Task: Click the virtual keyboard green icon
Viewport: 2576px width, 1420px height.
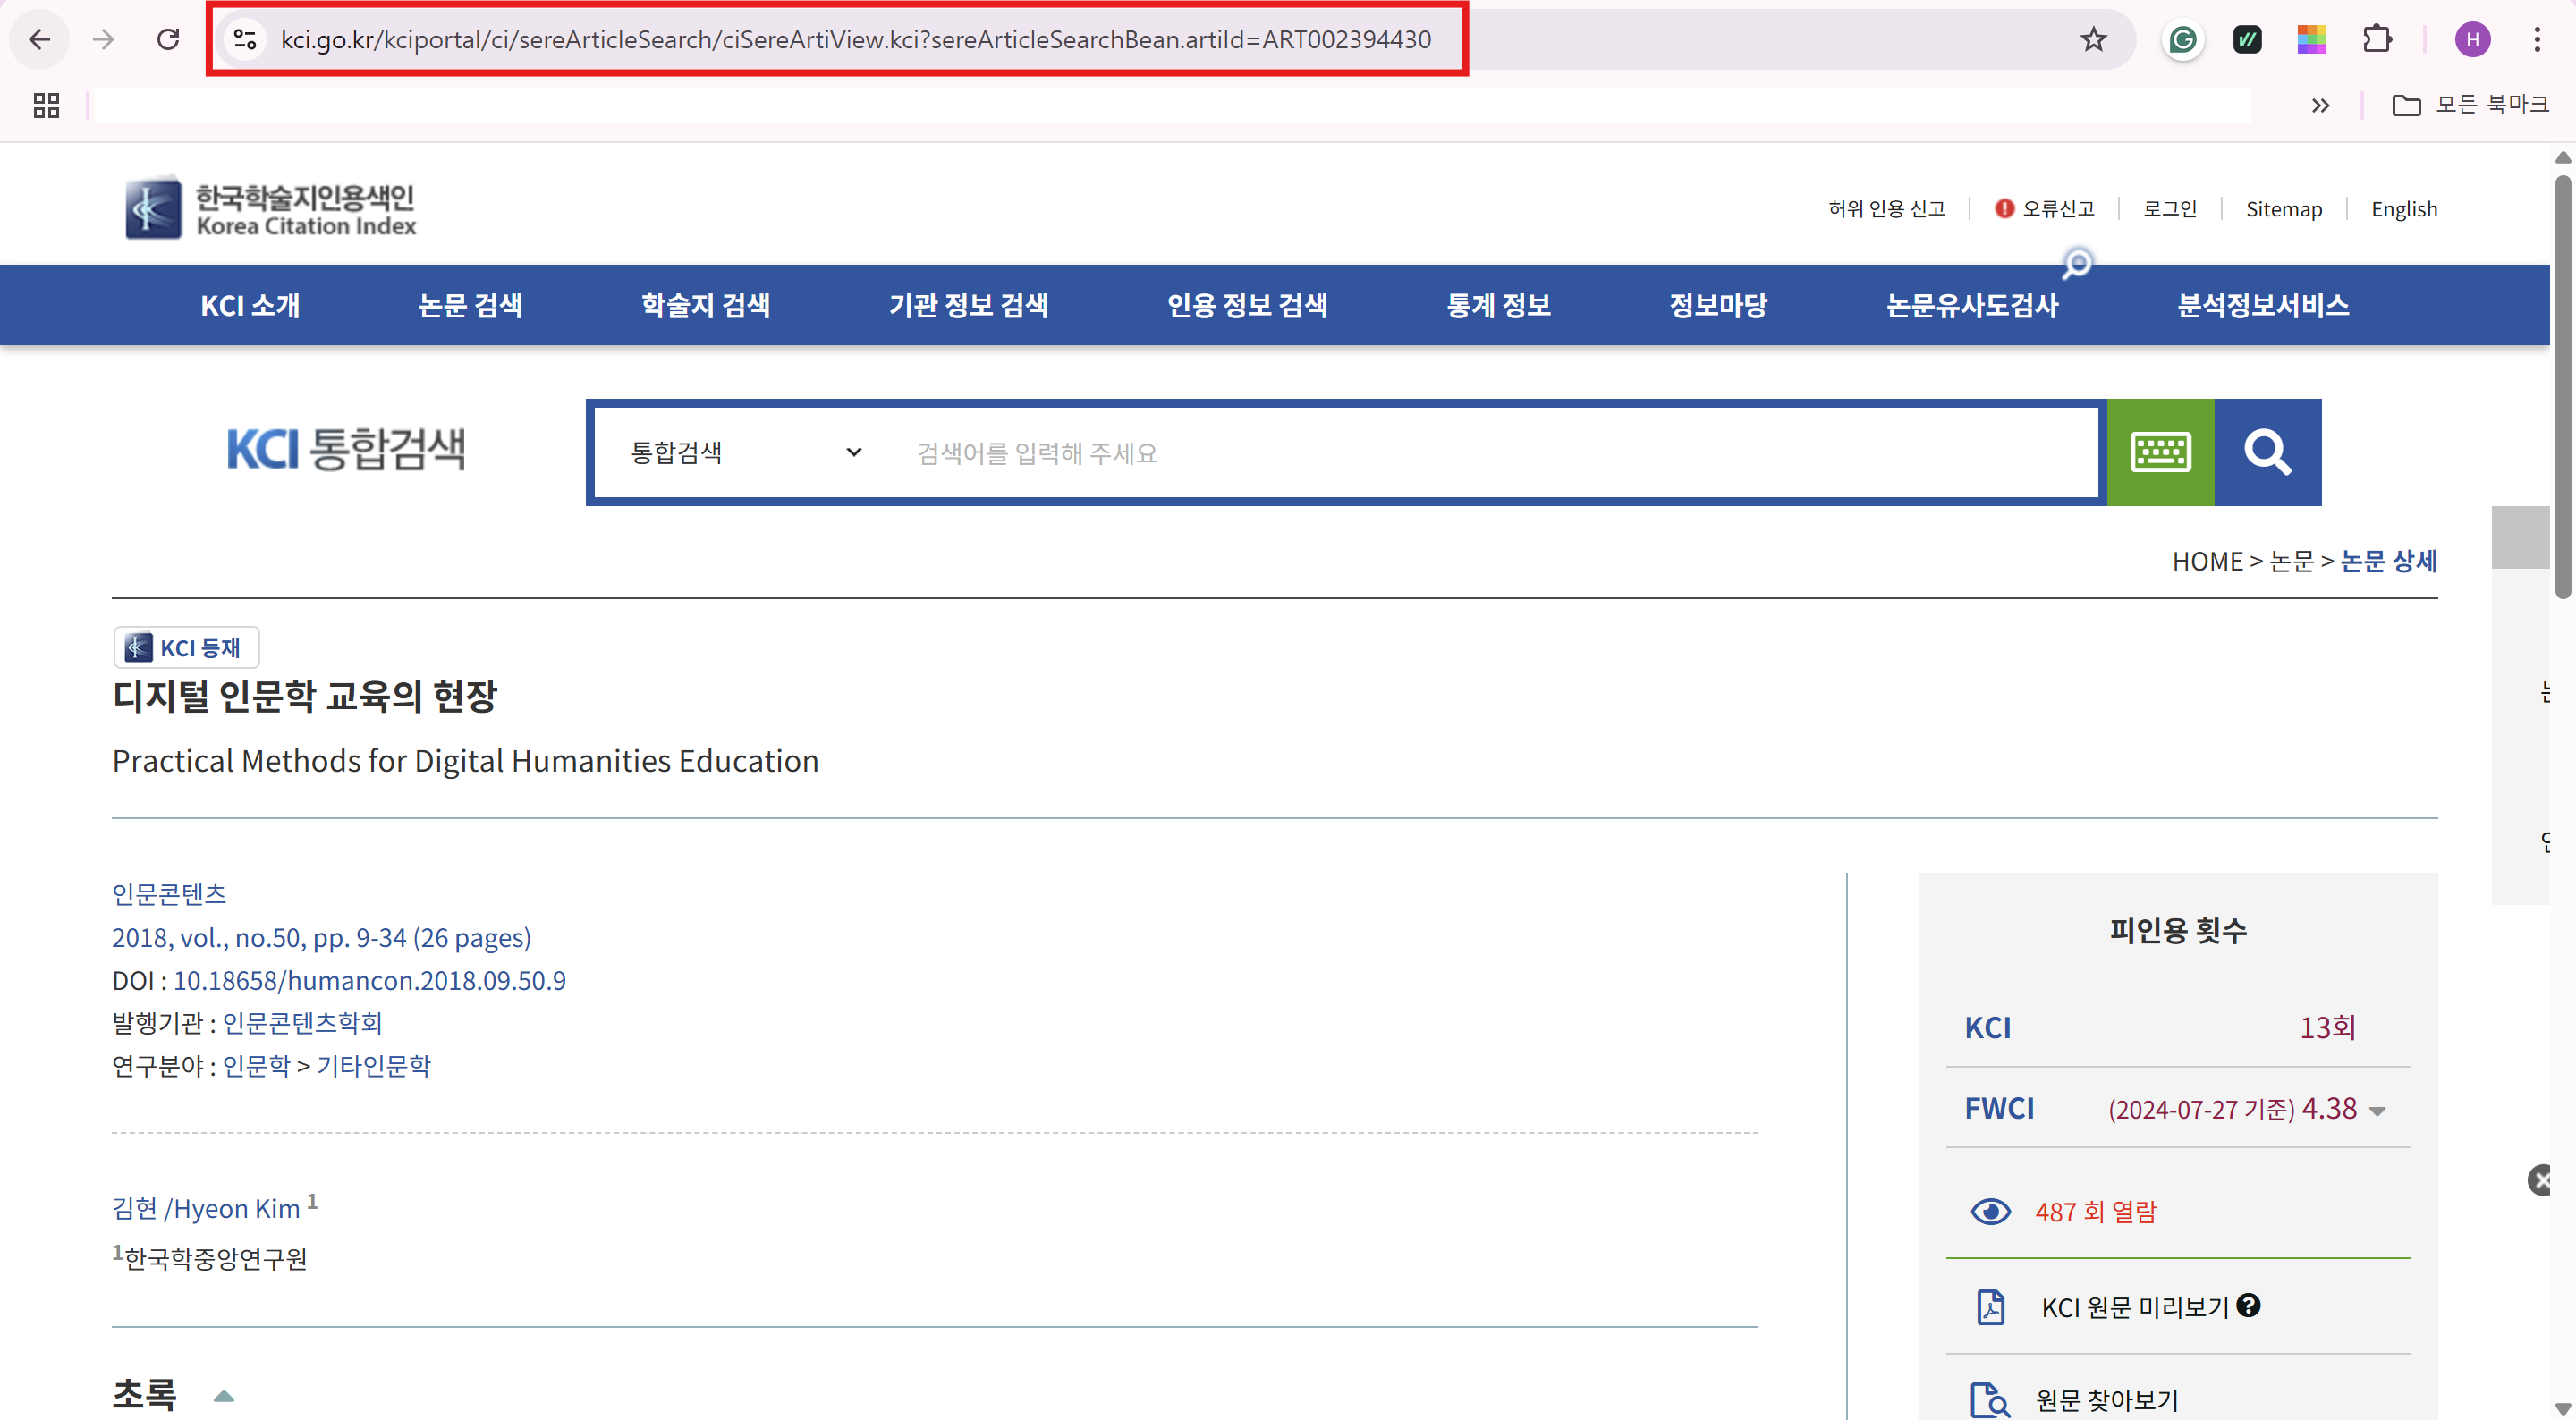Action: (x=2160, y=452)
